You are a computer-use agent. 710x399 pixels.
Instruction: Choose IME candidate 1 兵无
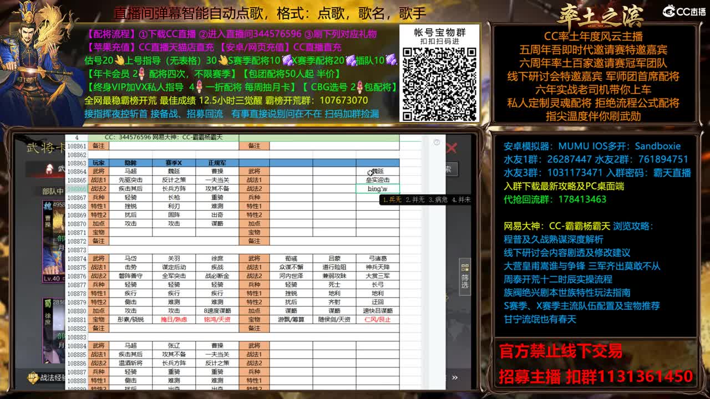point(392,199)
